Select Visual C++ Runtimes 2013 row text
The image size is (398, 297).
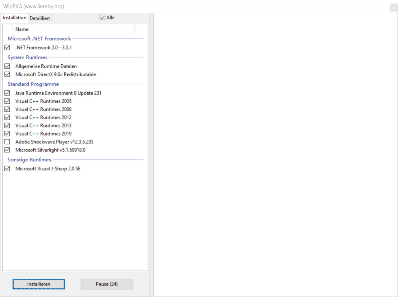click(44, 125)
